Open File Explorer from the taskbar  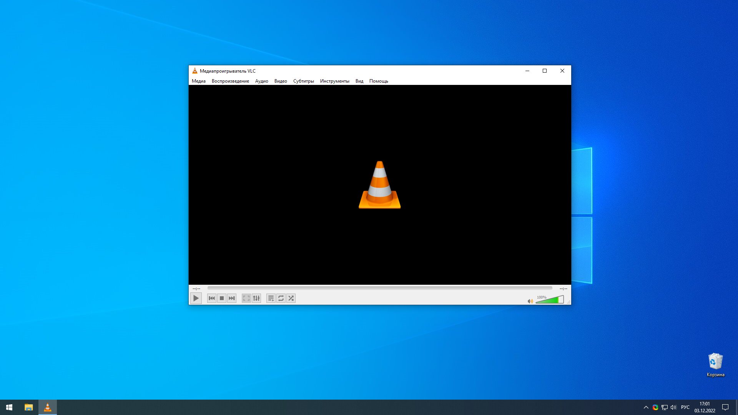click(29, 407)
